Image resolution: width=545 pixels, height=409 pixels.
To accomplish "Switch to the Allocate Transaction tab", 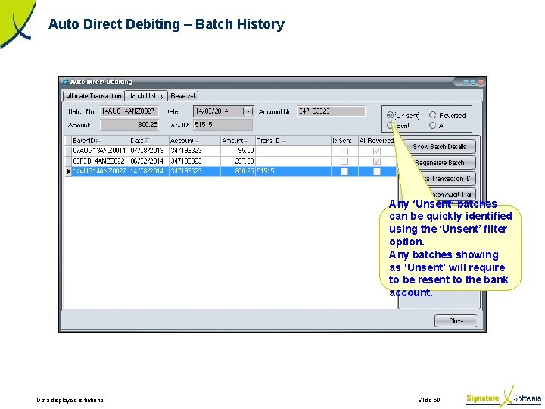I will pos(94,96).
